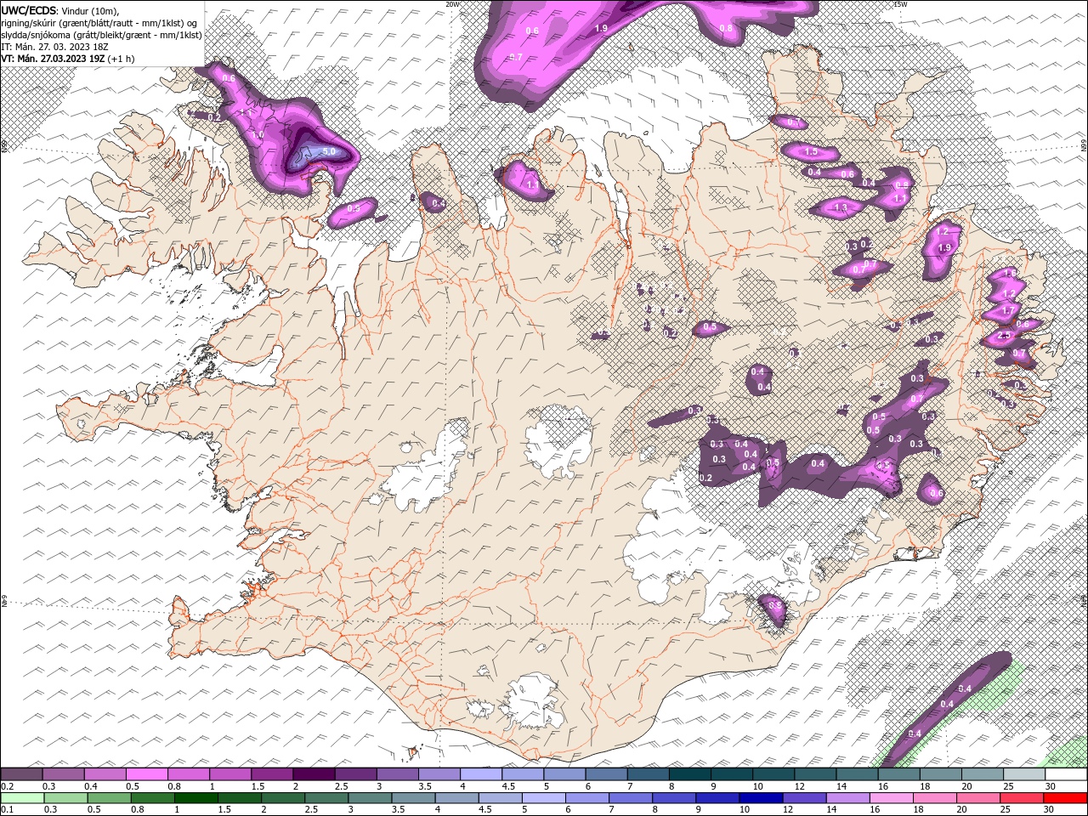The width and height of the screenshot is (1088, 816).
Task: Click the '1.5' value on the northeast map
Action: (x=811, y=152)
